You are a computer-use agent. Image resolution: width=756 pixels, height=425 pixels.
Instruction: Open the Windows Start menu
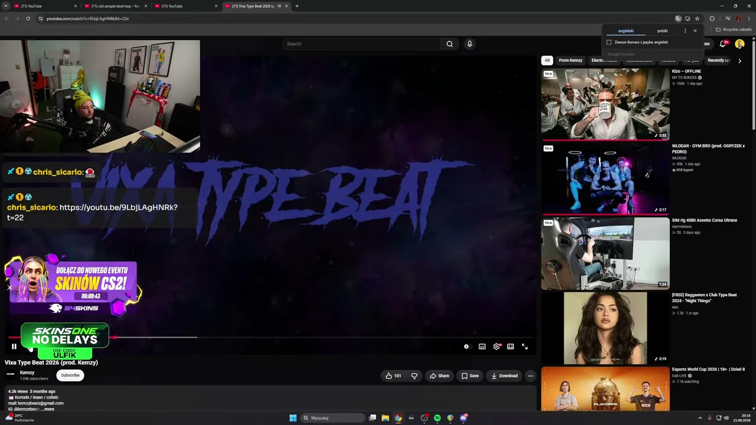[x=293, y=418]
